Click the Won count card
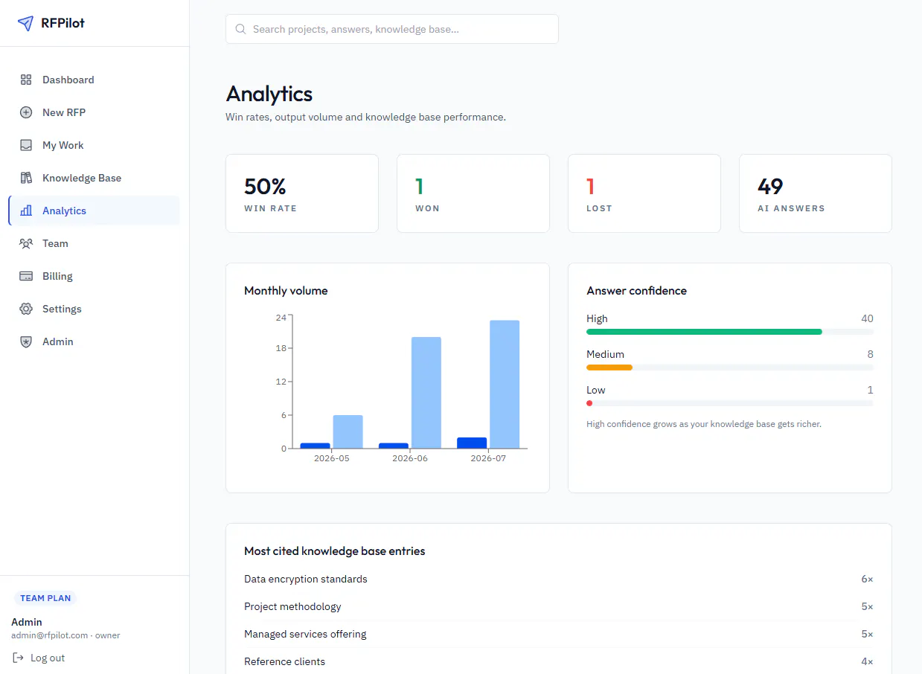Viewport: 922px width, 674px height. [473, 193]
